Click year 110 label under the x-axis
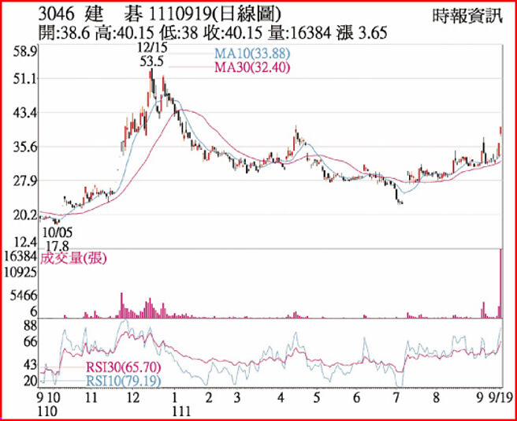Screen dimensions: 517x421 50,411
